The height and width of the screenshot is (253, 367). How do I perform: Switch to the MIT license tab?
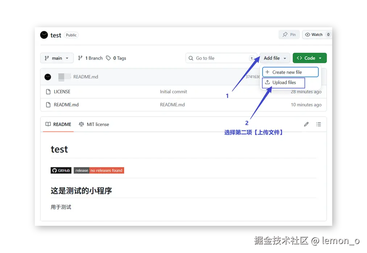pyautogui.click(x=97, y=124)
